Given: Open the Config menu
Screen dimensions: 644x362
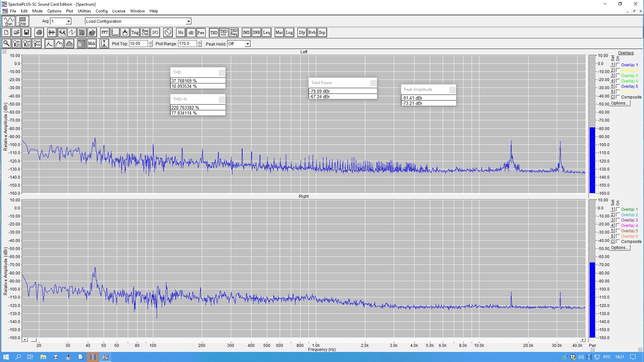Looking at the screenshot, I should click(101, 11).
